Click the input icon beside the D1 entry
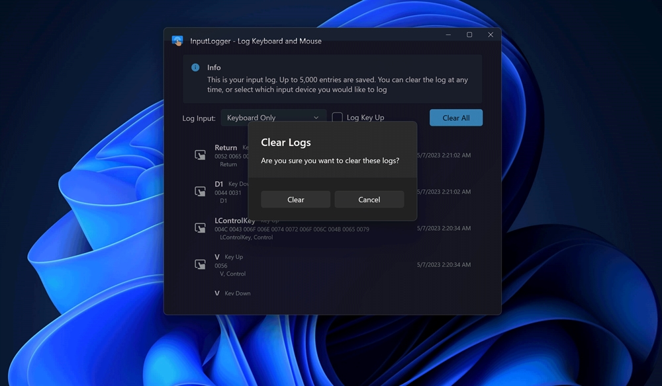The width and height of the screenshot is (662, 386). point(200,191)
